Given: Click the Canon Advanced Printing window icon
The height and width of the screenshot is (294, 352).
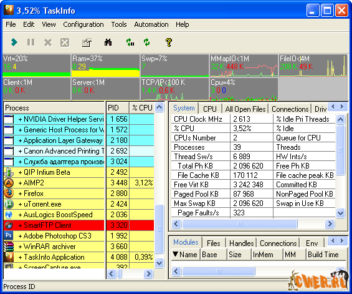Looking at the screenshot, I should (9, 151).
